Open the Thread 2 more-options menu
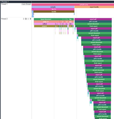This screenshot has width=114, height=119. 28,19
